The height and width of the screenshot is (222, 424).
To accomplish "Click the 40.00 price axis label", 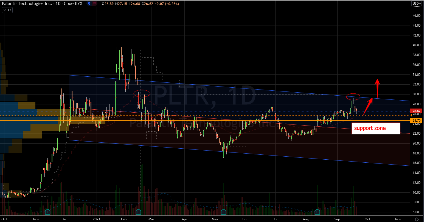I will tap(417, 45).
